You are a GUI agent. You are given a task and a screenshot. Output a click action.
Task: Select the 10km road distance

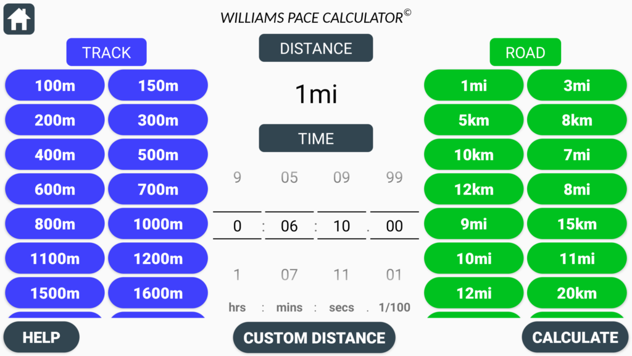(473, 154)
